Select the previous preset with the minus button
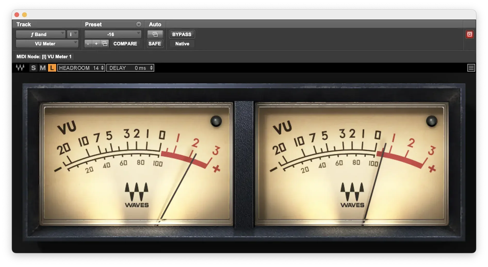Viewport: 488px width, 267px height. click(88, 44)
